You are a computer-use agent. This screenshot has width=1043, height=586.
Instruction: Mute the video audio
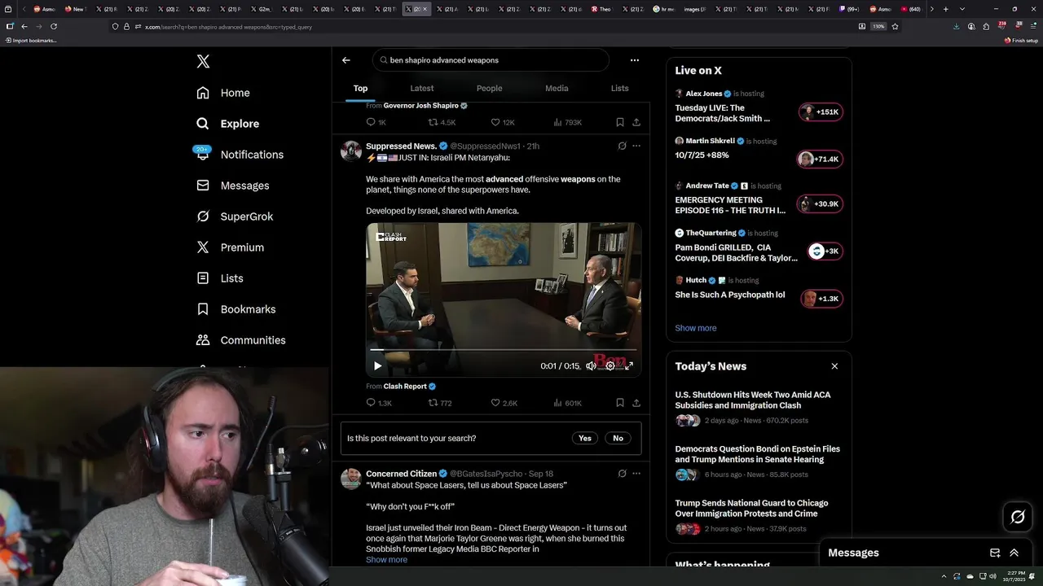[591, 366]
